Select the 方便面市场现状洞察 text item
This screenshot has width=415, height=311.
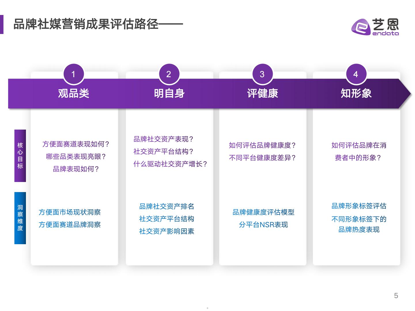(x=71, y=212)
